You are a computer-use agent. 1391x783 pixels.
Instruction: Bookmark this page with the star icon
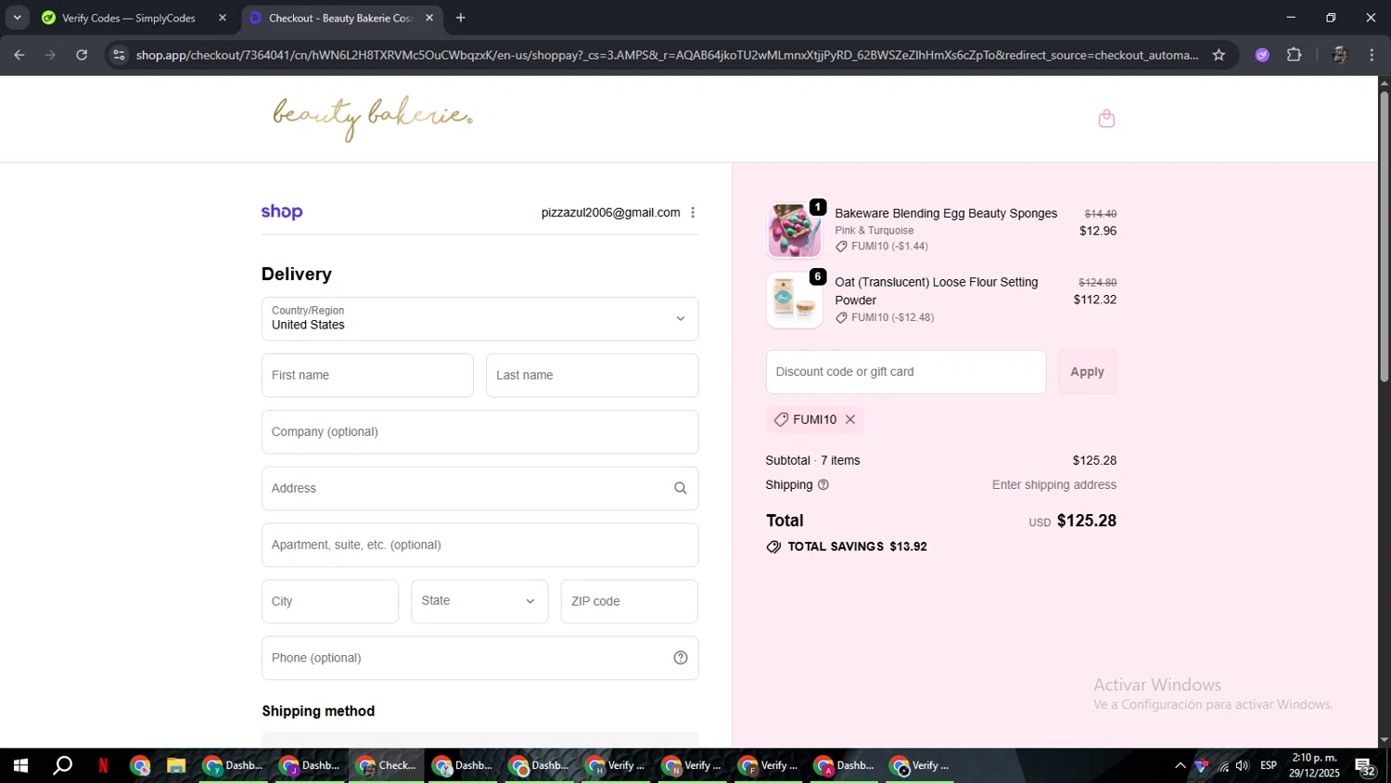pos(1219,55)
